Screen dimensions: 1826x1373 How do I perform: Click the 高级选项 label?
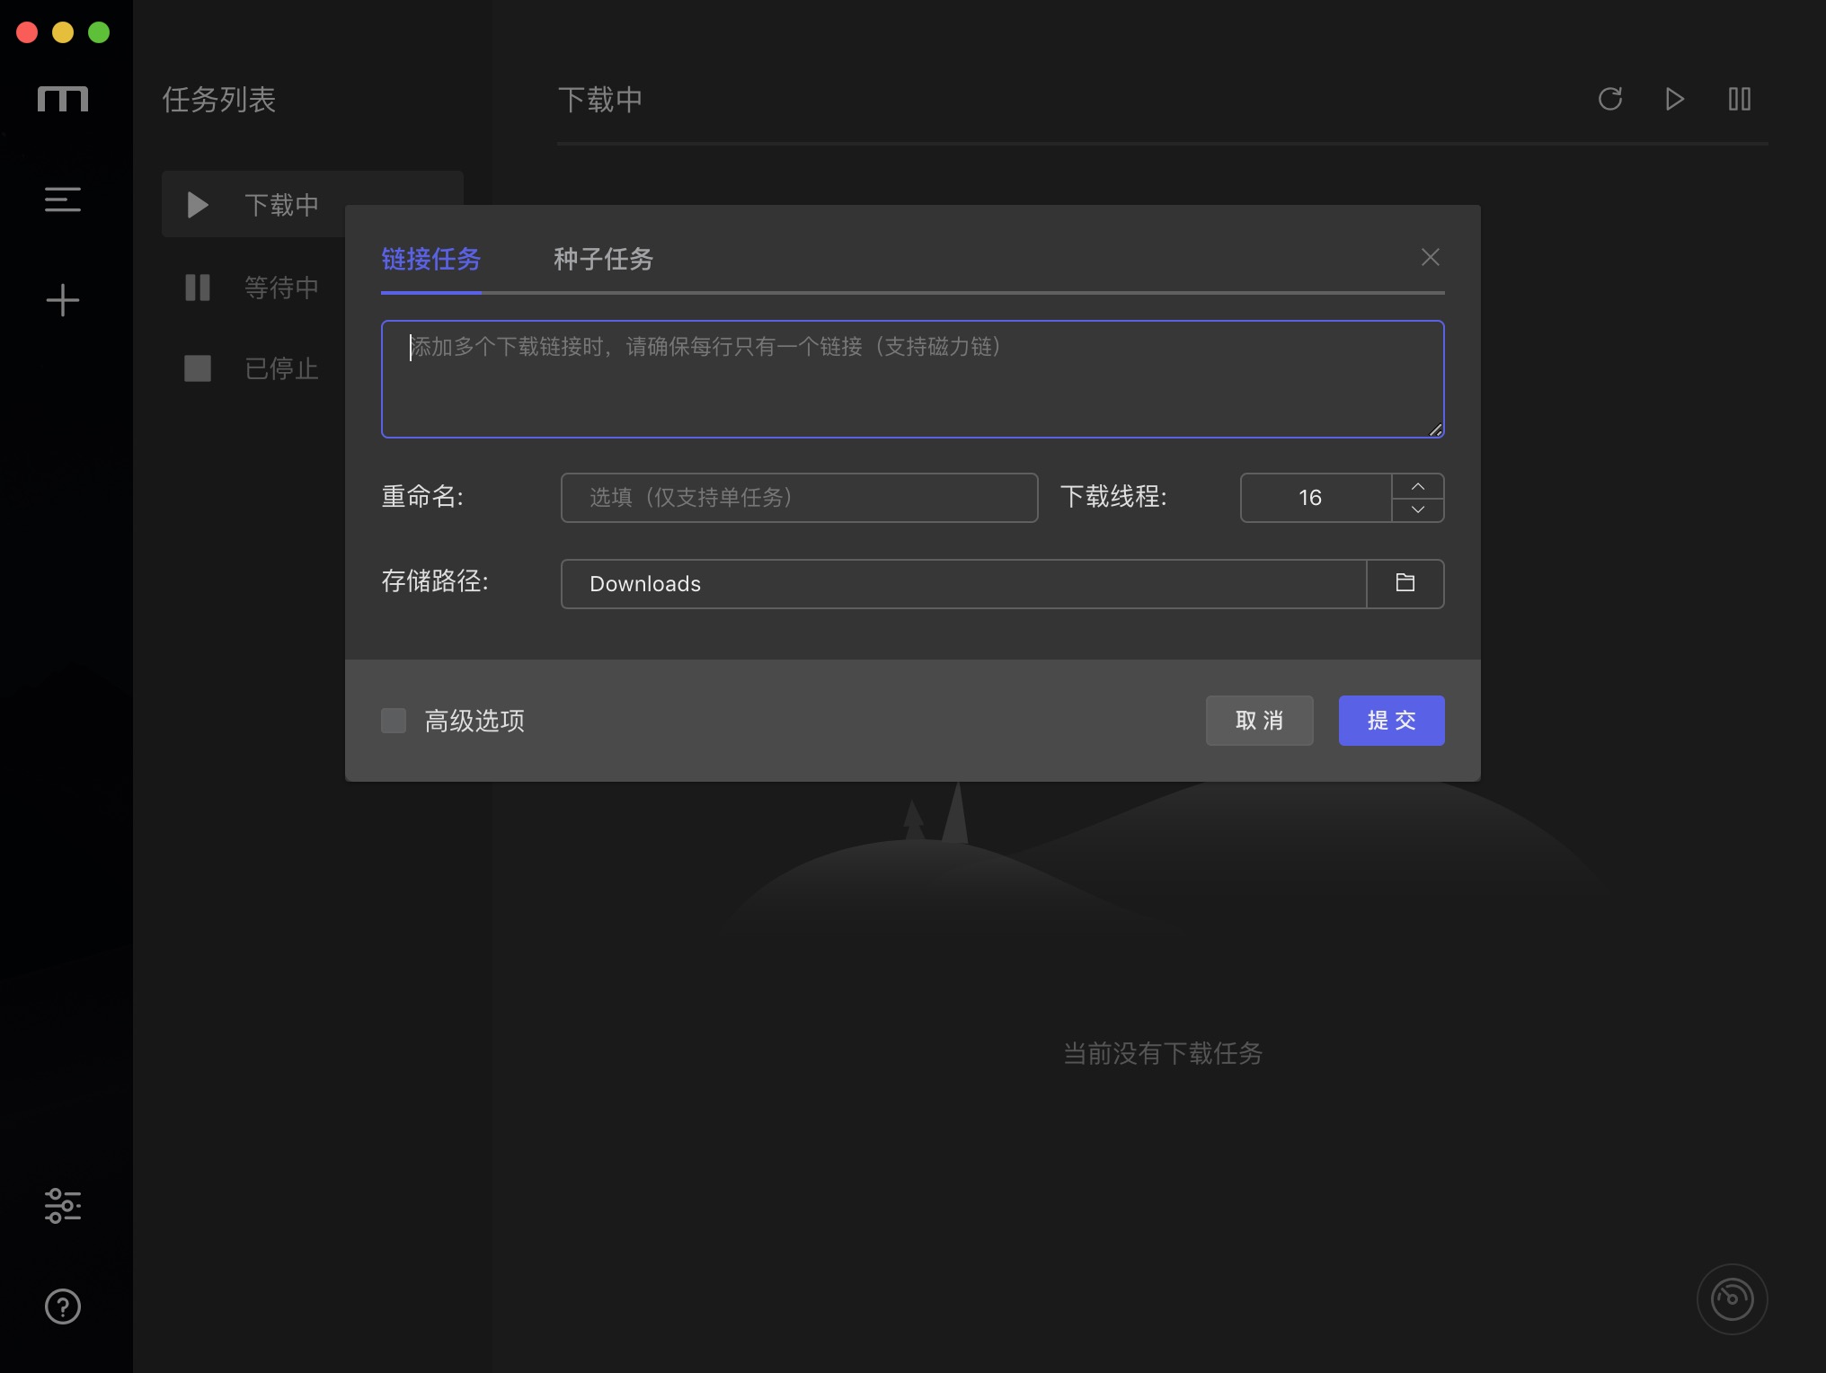click(x=474, y=721)
